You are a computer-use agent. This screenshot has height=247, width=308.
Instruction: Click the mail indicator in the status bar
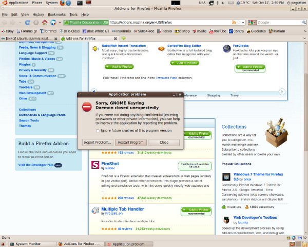(x=300, y=238)
